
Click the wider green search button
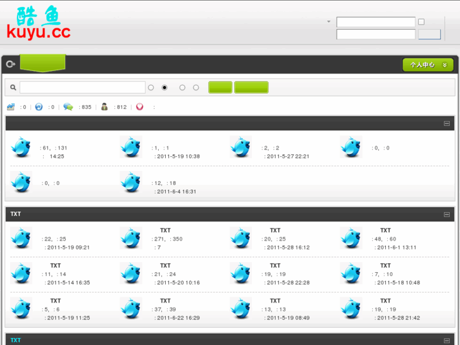coord(251,87)
